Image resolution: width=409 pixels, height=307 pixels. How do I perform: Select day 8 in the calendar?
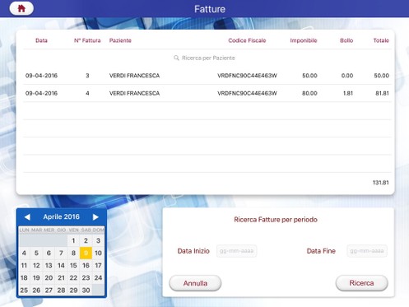(x=73, y=253)
